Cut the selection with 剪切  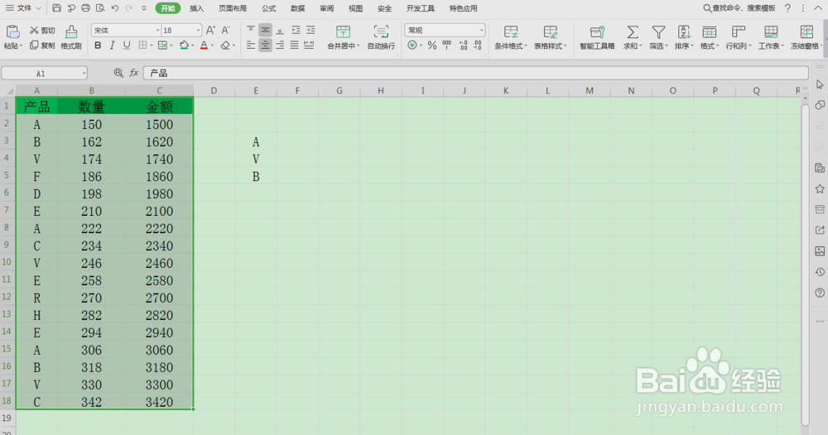(x=42, y=31)
